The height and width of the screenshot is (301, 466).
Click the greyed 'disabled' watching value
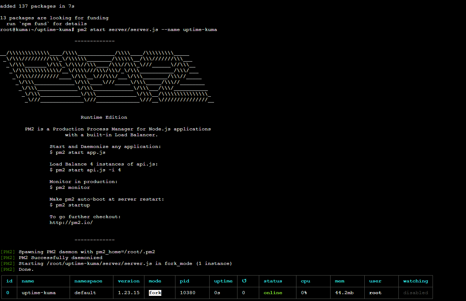click(415, 293)
